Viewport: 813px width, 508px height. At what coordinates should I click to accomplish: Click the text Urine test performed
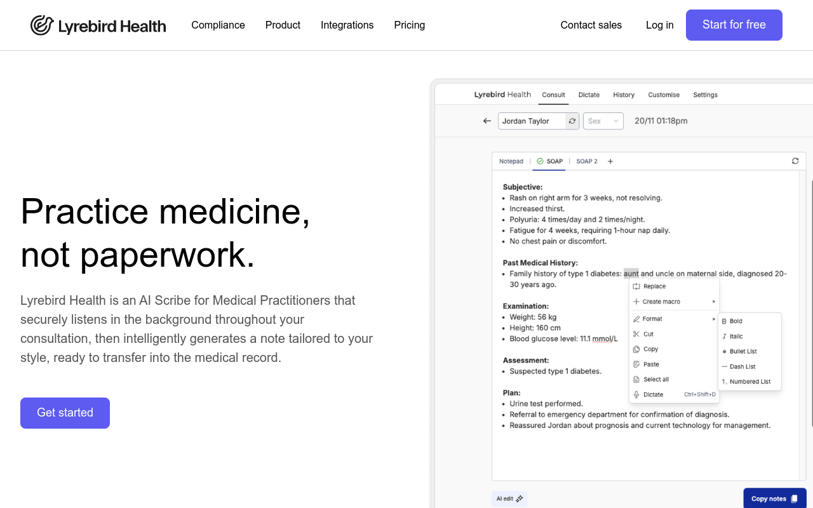[x=546, y=404]
